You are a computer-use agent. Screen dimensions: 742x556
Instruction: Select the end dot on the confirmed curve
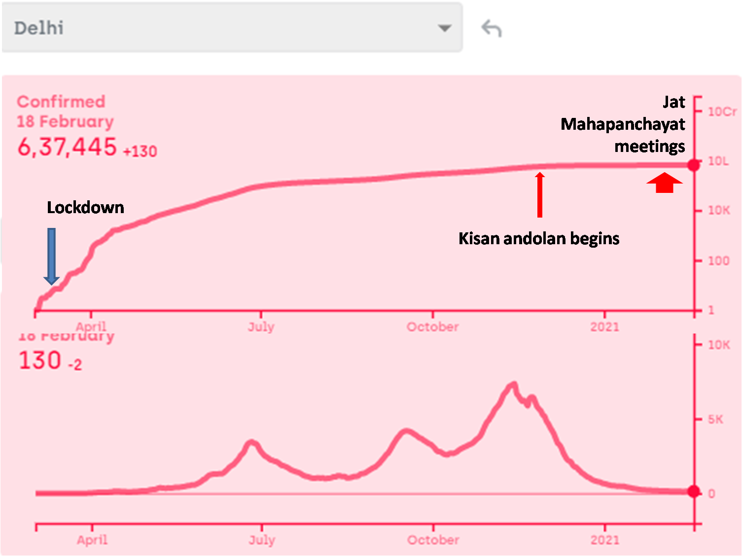[694, 165]
